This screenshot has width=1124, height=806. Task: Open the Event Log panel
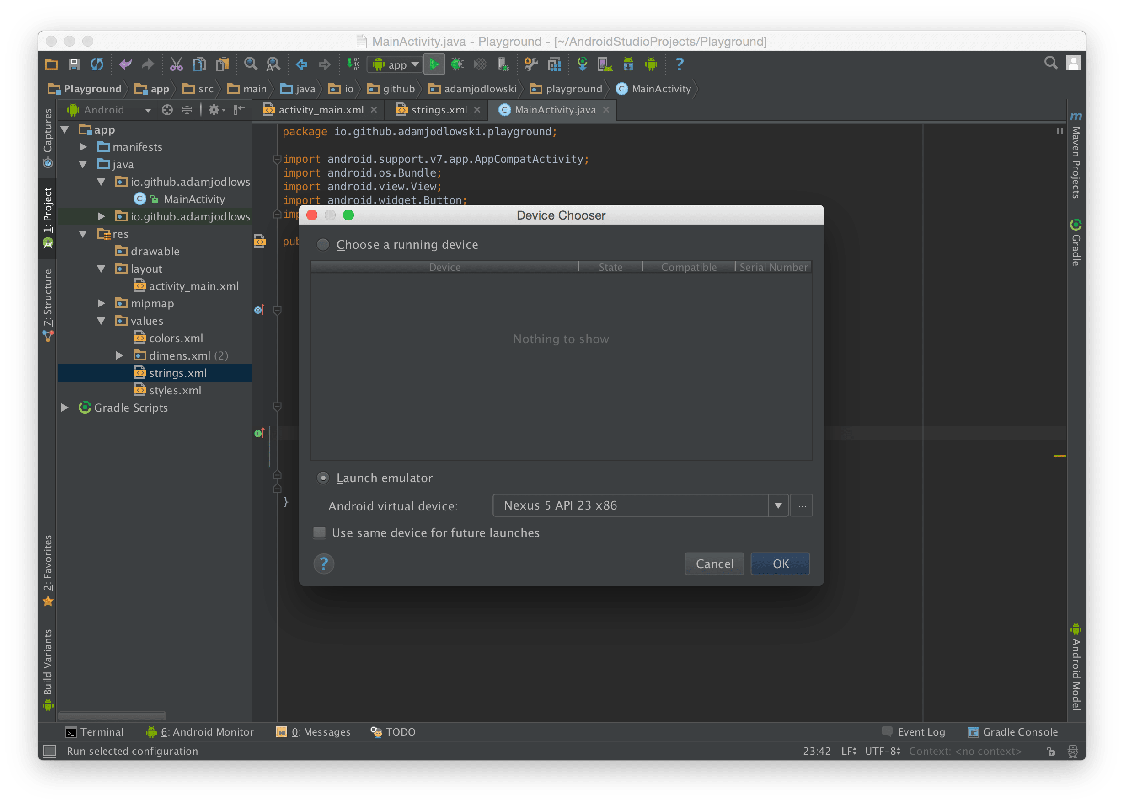[914, 731]
